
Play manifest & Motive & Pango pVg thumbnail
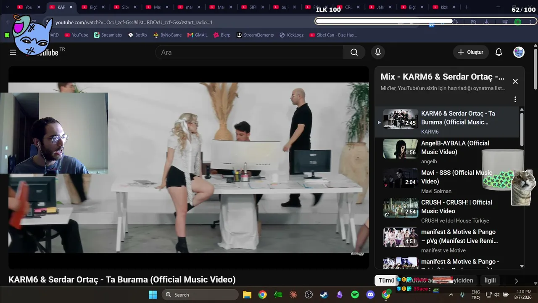(x=400, y=237)
